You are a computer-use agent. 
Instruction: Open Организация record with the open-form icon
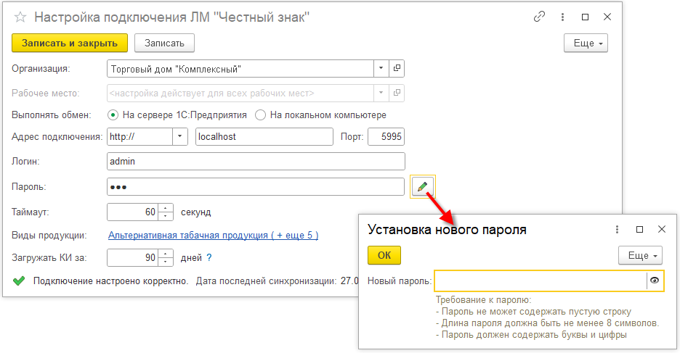point(397,69)
